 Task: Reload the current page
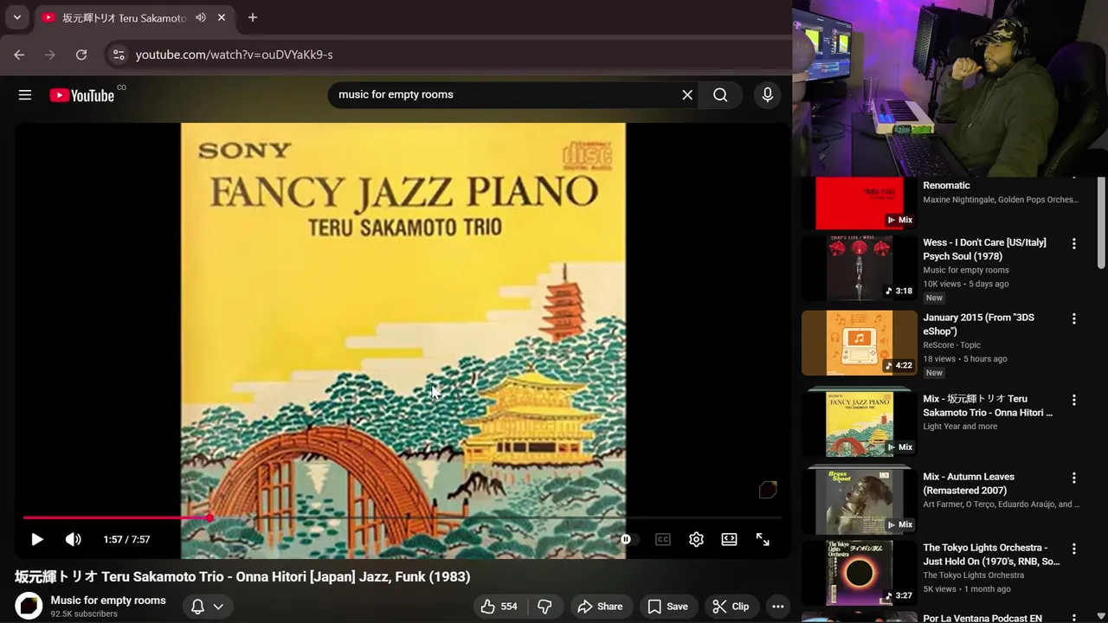tap(81, 55)
